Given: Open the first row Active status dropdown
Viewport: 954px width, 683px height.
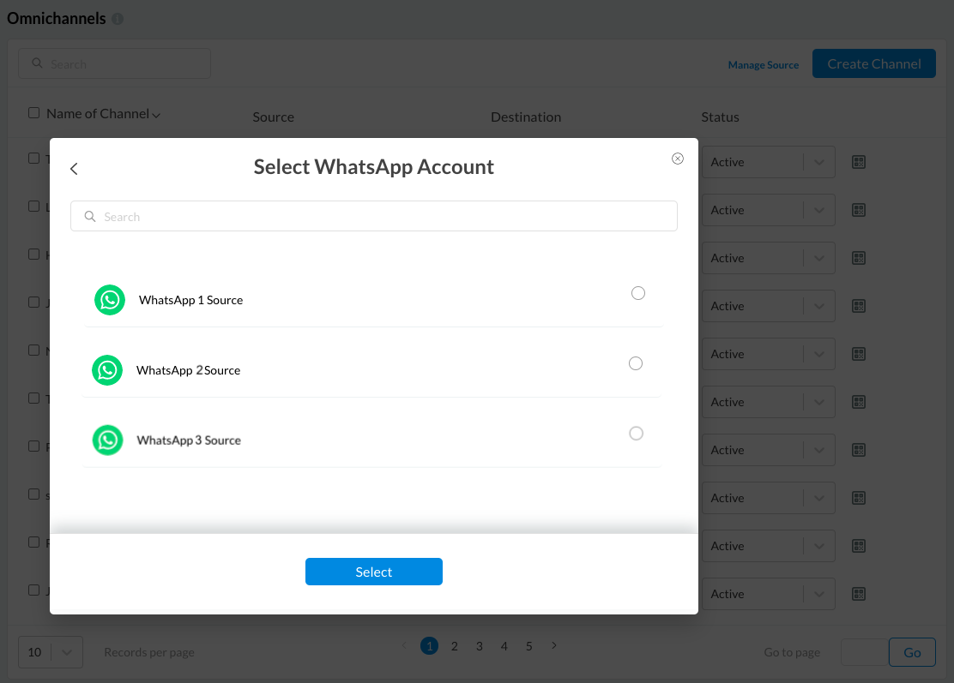Looking at the screenshot, I should (x=769, y=162).
